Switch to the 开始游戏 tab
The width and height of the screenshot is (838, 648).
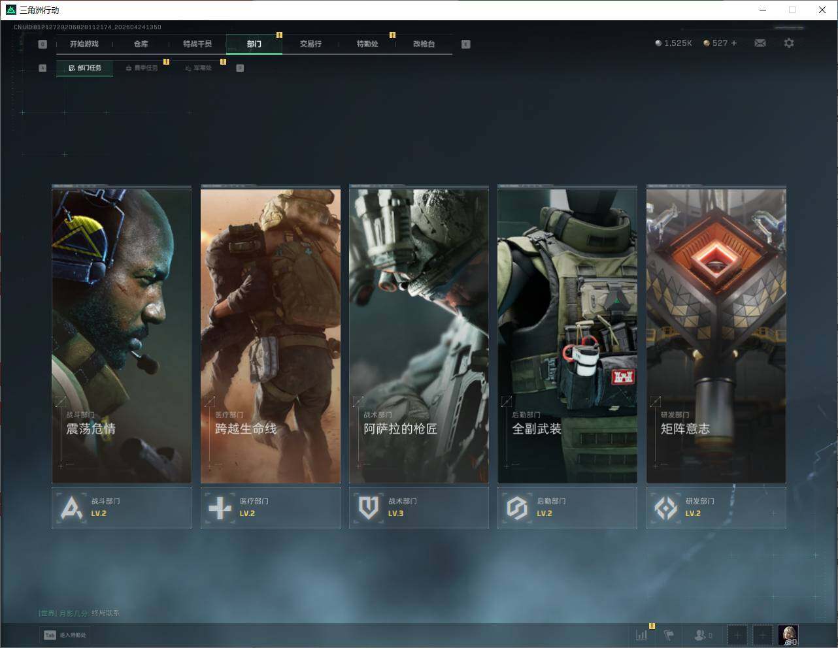tap(84, 44)
